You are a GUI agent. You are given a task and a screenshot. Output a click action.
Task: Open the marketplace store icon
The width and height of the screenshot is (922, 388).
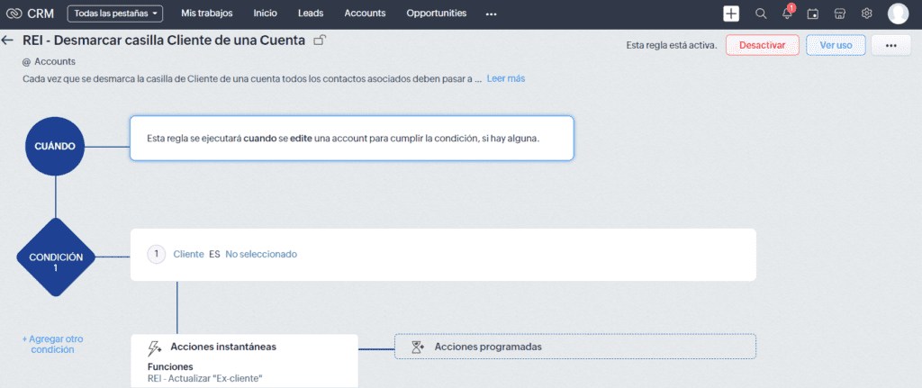pos(840,14)
